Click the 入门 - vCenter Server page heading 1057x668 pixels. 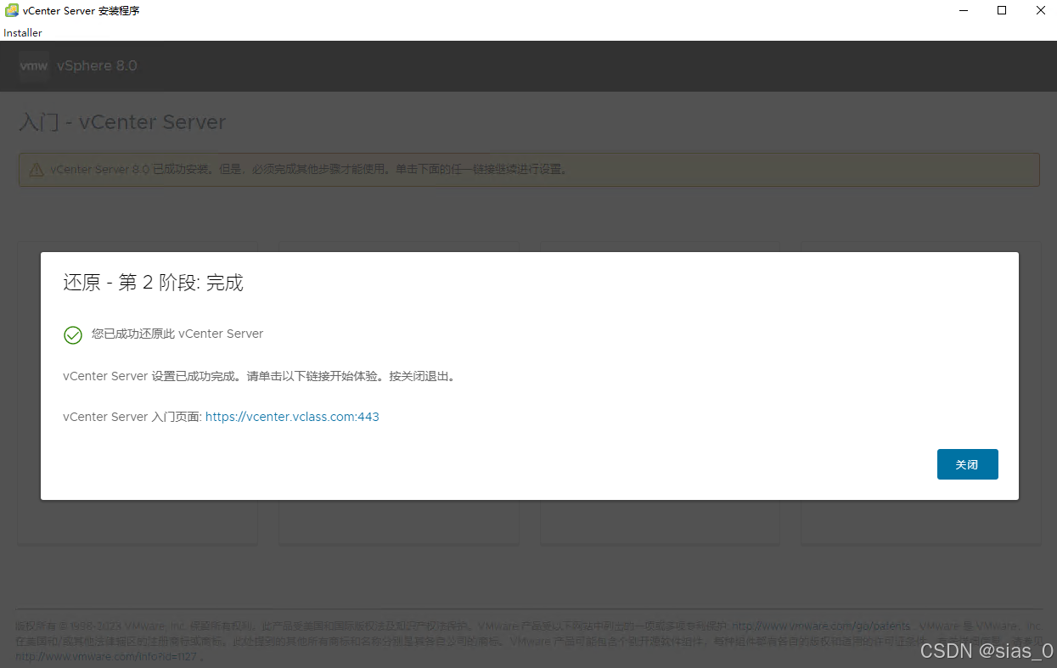pos(122,122)
